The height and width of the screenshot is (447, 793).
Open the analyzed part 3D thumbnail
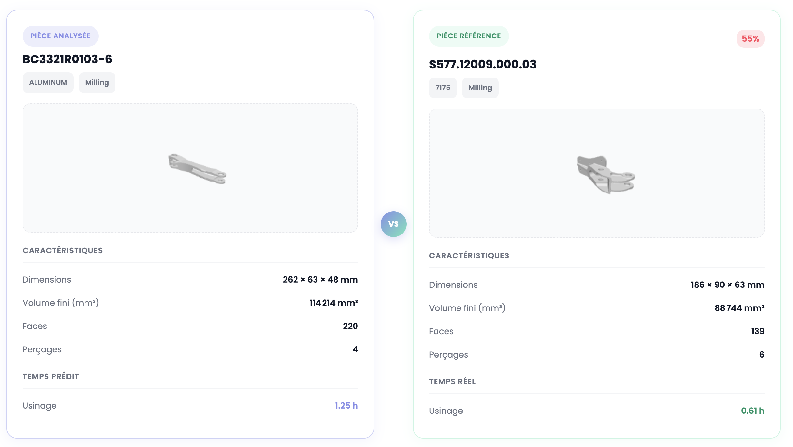[x=197, y=169]
